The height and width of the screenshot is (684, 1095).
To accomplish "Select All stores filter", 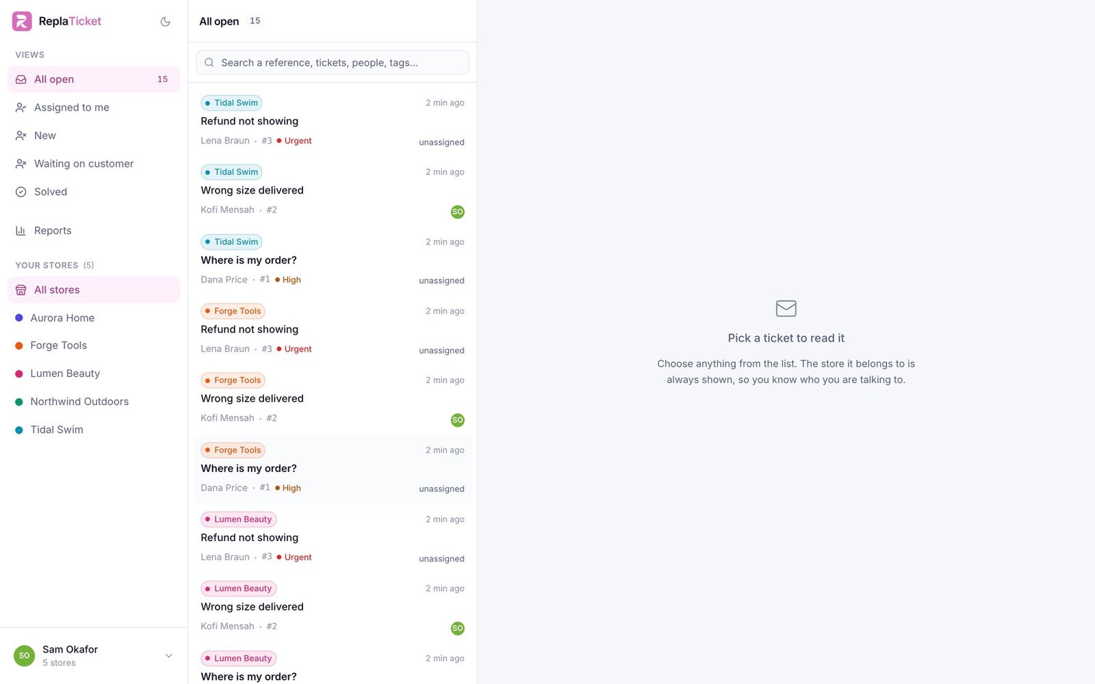I will (x=94, y=290).
